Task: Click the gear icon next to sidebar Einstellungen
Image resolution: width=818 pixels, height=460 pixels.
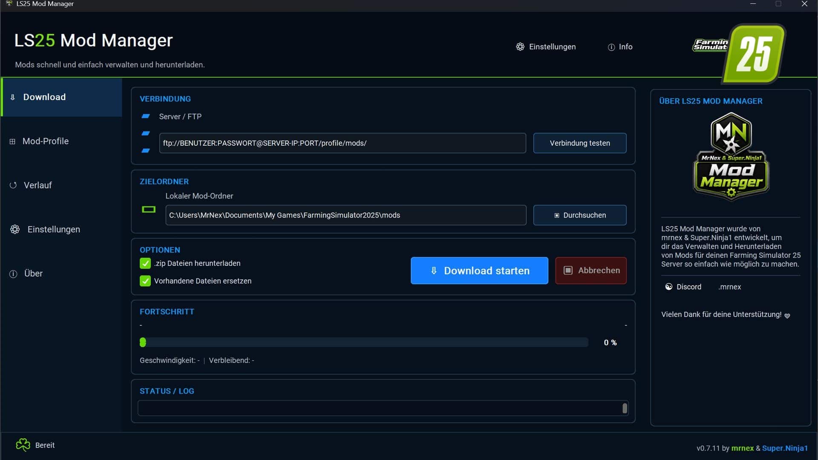Action: point(15,229)
